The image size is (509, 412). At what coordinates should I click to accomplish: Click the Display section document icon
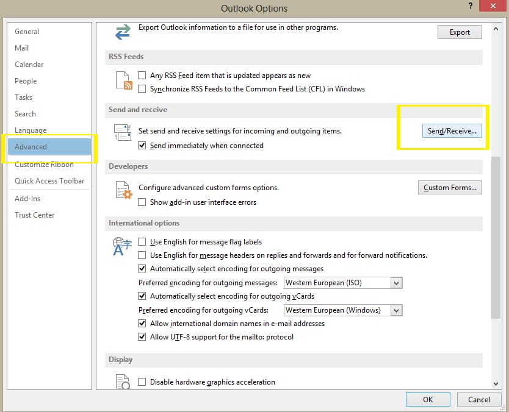123,382
